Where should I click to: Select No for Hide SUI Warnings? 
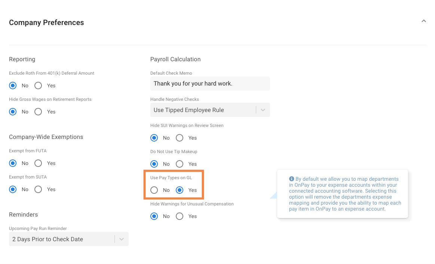tap(154, 138)
